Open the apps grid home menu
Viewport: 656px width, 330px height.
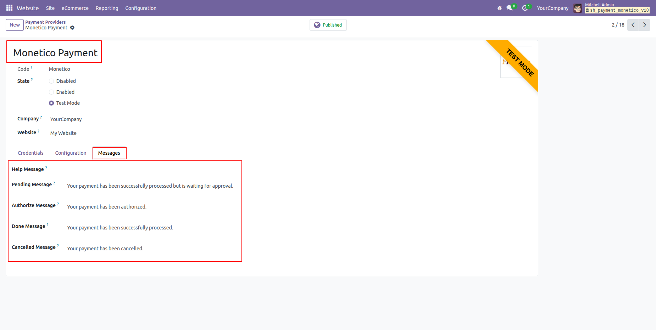(9, 8)
